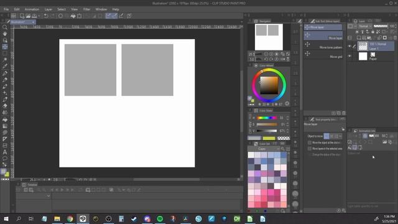Click Open file folder icon in command bar
This screenshot has height=224, width=398.
pos(28,16)
